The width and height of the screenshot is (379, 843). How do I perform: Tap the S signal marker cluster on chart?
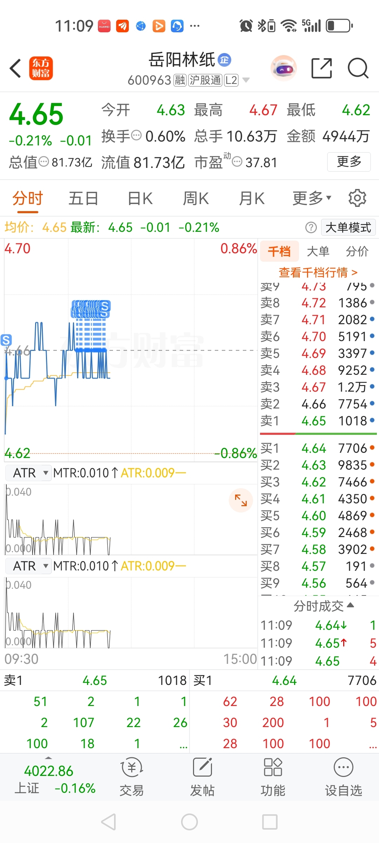tap(91, 309)
